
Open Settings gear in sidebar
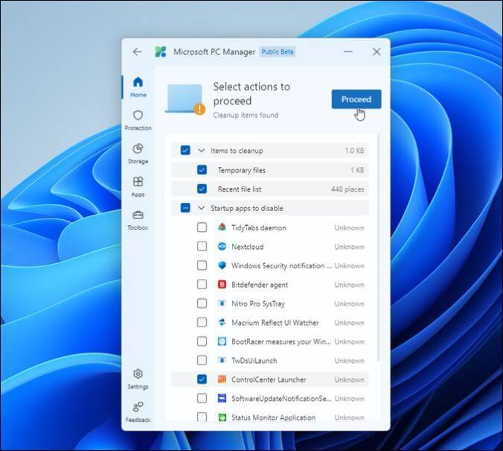point(138,379)
